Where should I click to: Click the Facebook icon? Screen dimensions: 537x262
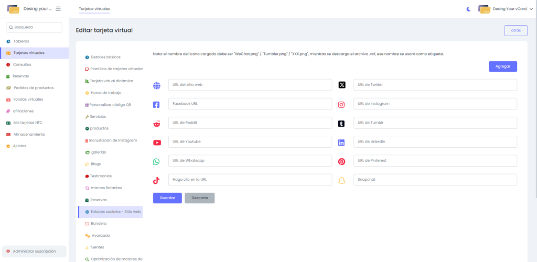pos(156,104)
